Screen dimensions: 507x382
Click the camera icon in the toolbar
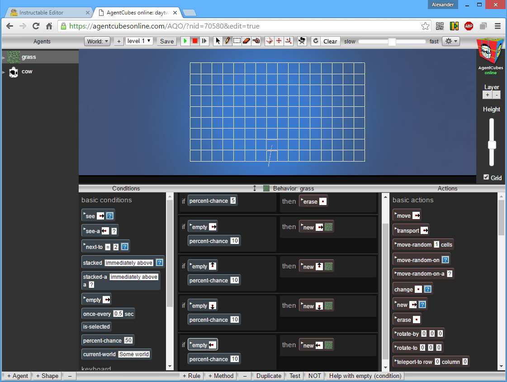pyautogui.click(x=302, y=41)
